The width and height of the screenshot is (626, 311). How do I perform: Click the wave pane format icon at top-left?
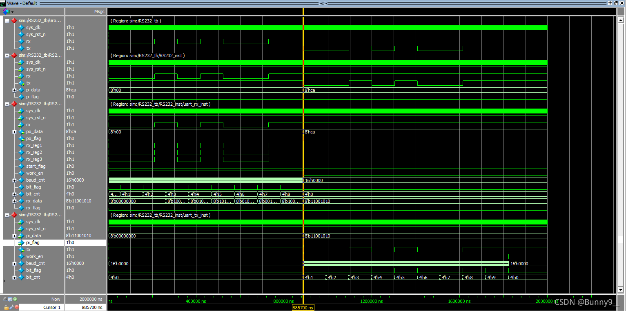click(6, 11)
